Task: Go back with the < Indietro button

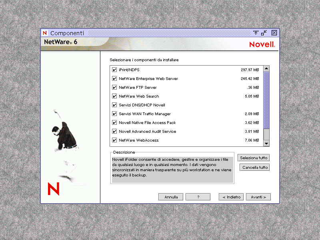Action: pos(231,197)
